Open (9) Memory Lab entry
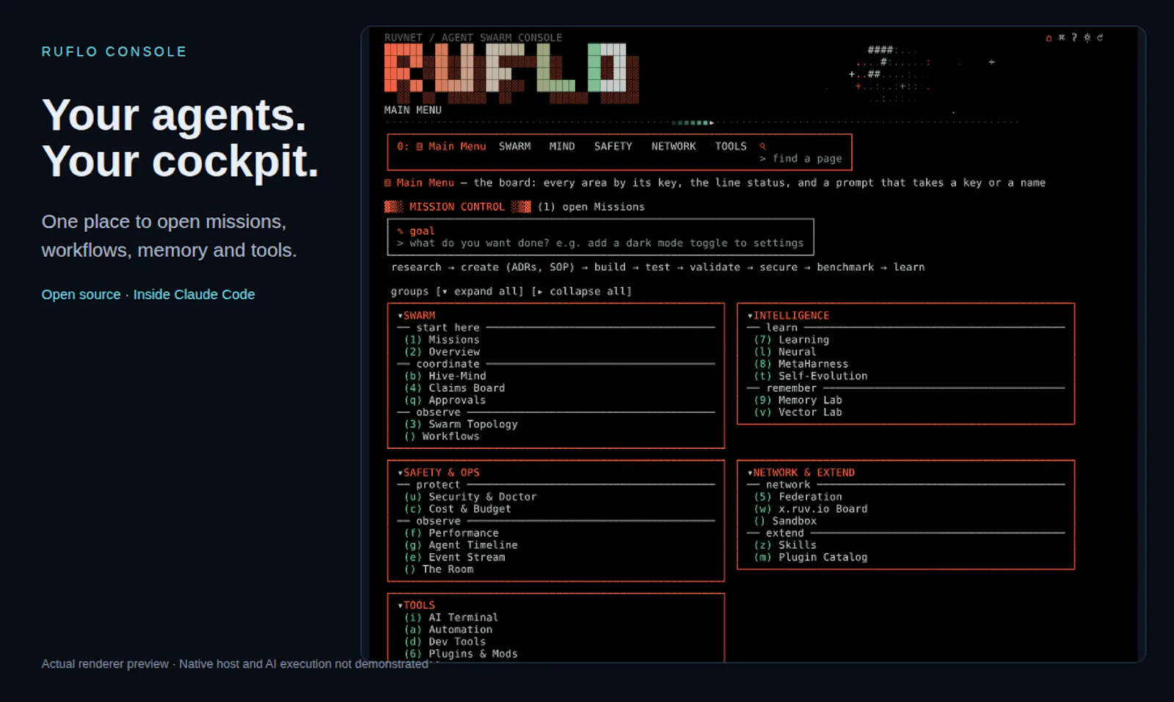Screen dimensions: 1174x702 [x=798, y=401]
